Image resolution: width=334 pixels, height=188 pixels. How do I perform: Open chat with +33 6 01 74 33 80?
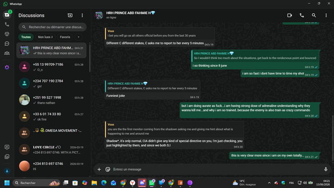pyautogui.click(x=51, y=116)
